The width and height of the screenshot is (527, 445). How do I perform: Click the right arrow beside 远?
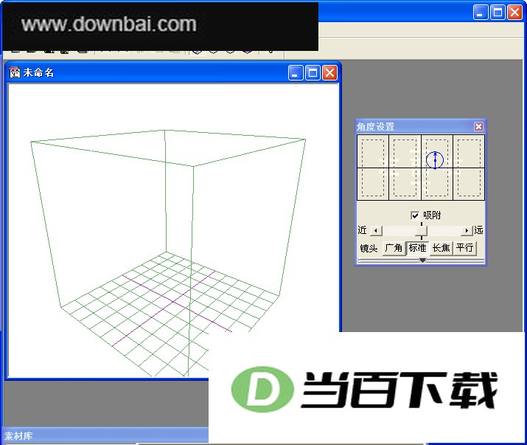point(467,231)
